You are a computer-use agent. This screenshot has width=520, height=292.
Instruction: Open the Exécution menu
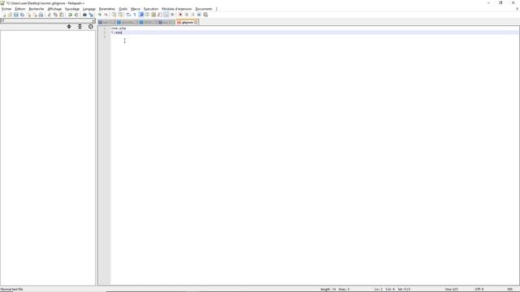[151, 9]
